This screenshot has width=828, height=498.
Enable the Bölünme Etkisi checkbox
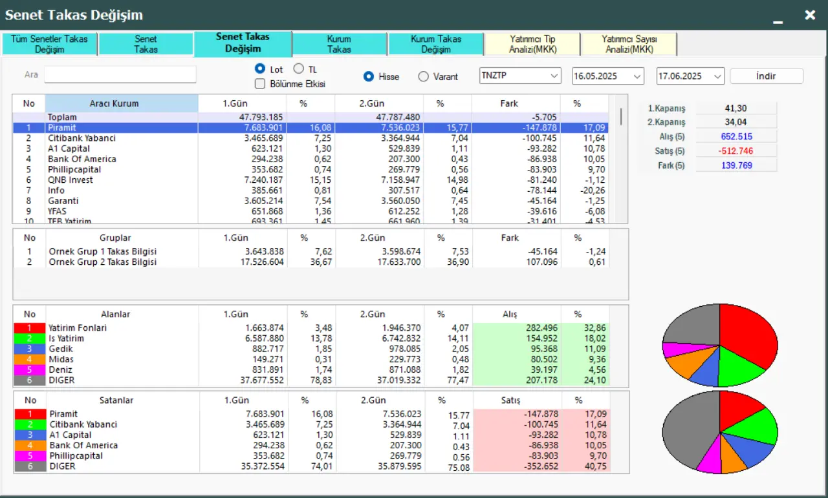(x=260, y=83)
